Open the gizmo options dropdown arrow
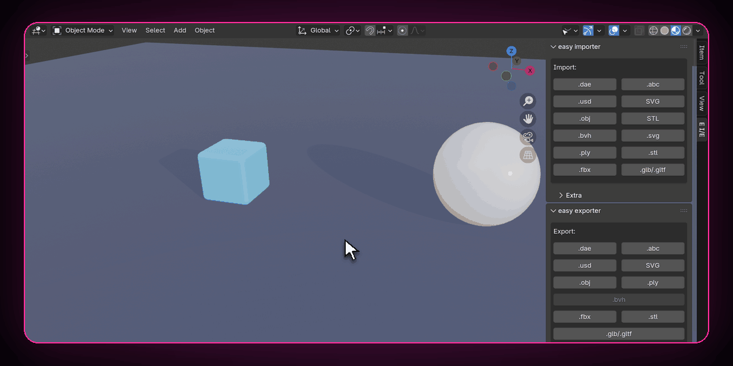The width and height of the screenshot is (733, 366). [599, 30]
